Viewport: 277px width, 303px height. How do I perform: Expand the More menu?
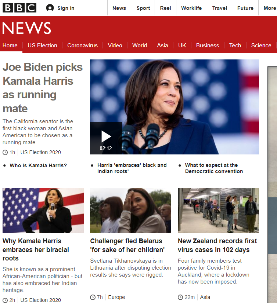(x=270, y=8)
